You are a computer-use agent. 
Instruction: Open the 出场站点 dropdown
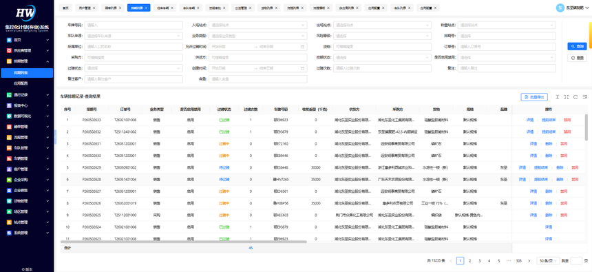(382, 25)
